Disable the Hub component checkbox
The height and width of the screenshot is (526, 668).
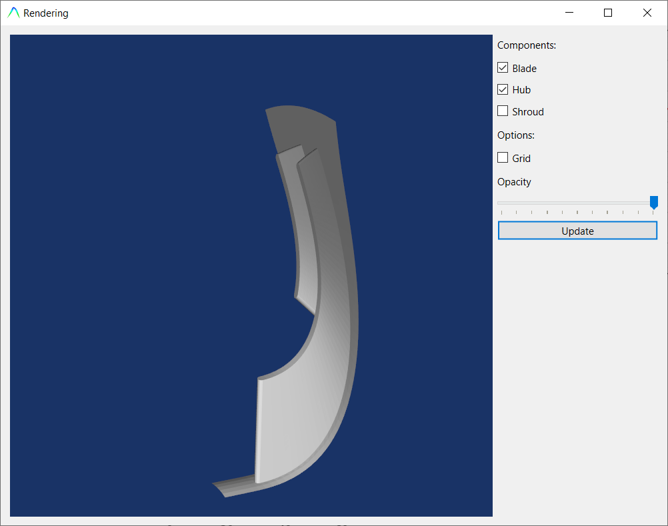pyautogui.click(x=503, y=89)
